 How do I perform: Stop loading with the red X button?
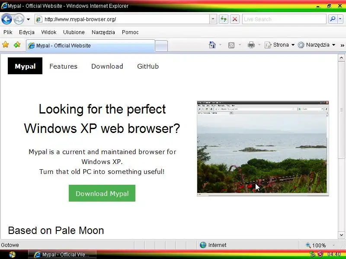click(x=235, y=19)
